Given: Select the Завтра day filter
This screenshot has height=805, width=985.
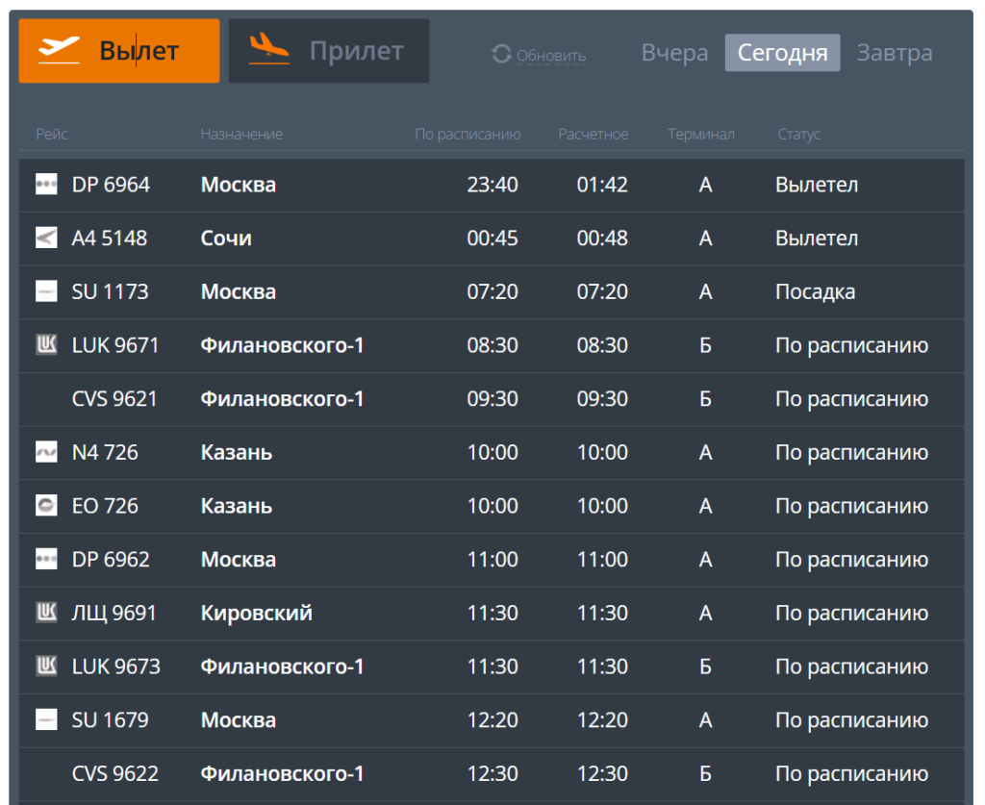Looking at the screenshot, I should tap(895, 53).
